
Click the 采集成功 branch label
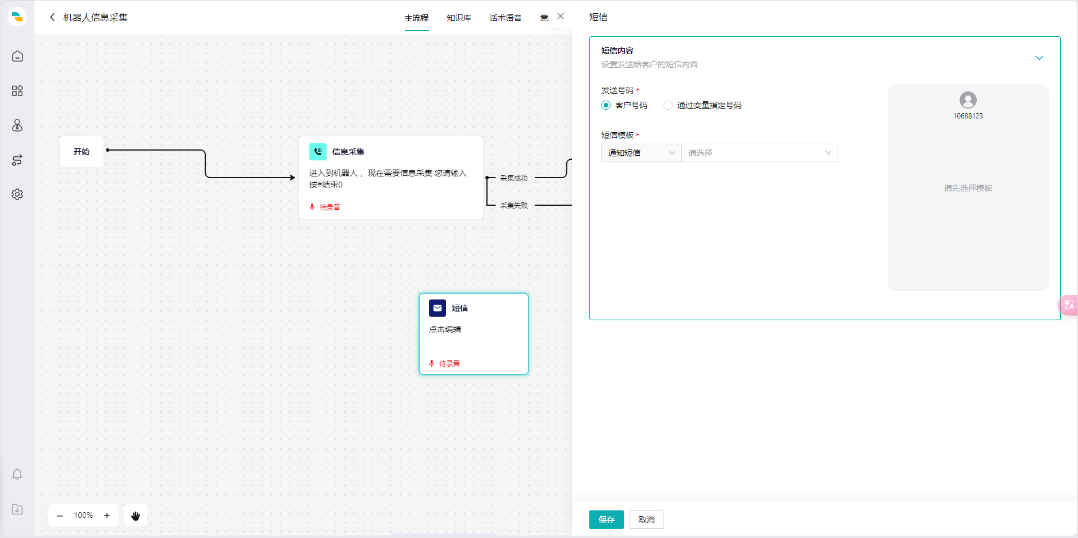tap(513, 178)
